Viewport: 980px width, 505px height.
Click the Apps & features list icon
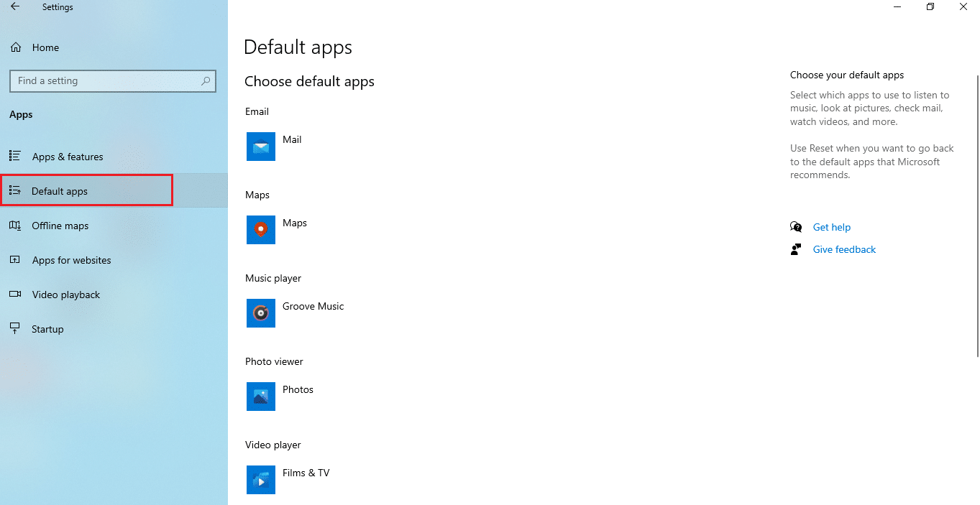coord(15,156)
